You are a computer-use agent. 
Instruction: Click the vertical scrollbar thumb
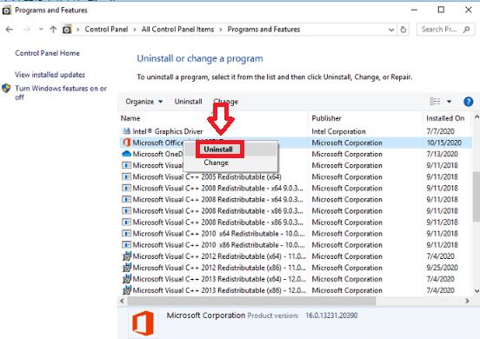(x=477, y=196)
